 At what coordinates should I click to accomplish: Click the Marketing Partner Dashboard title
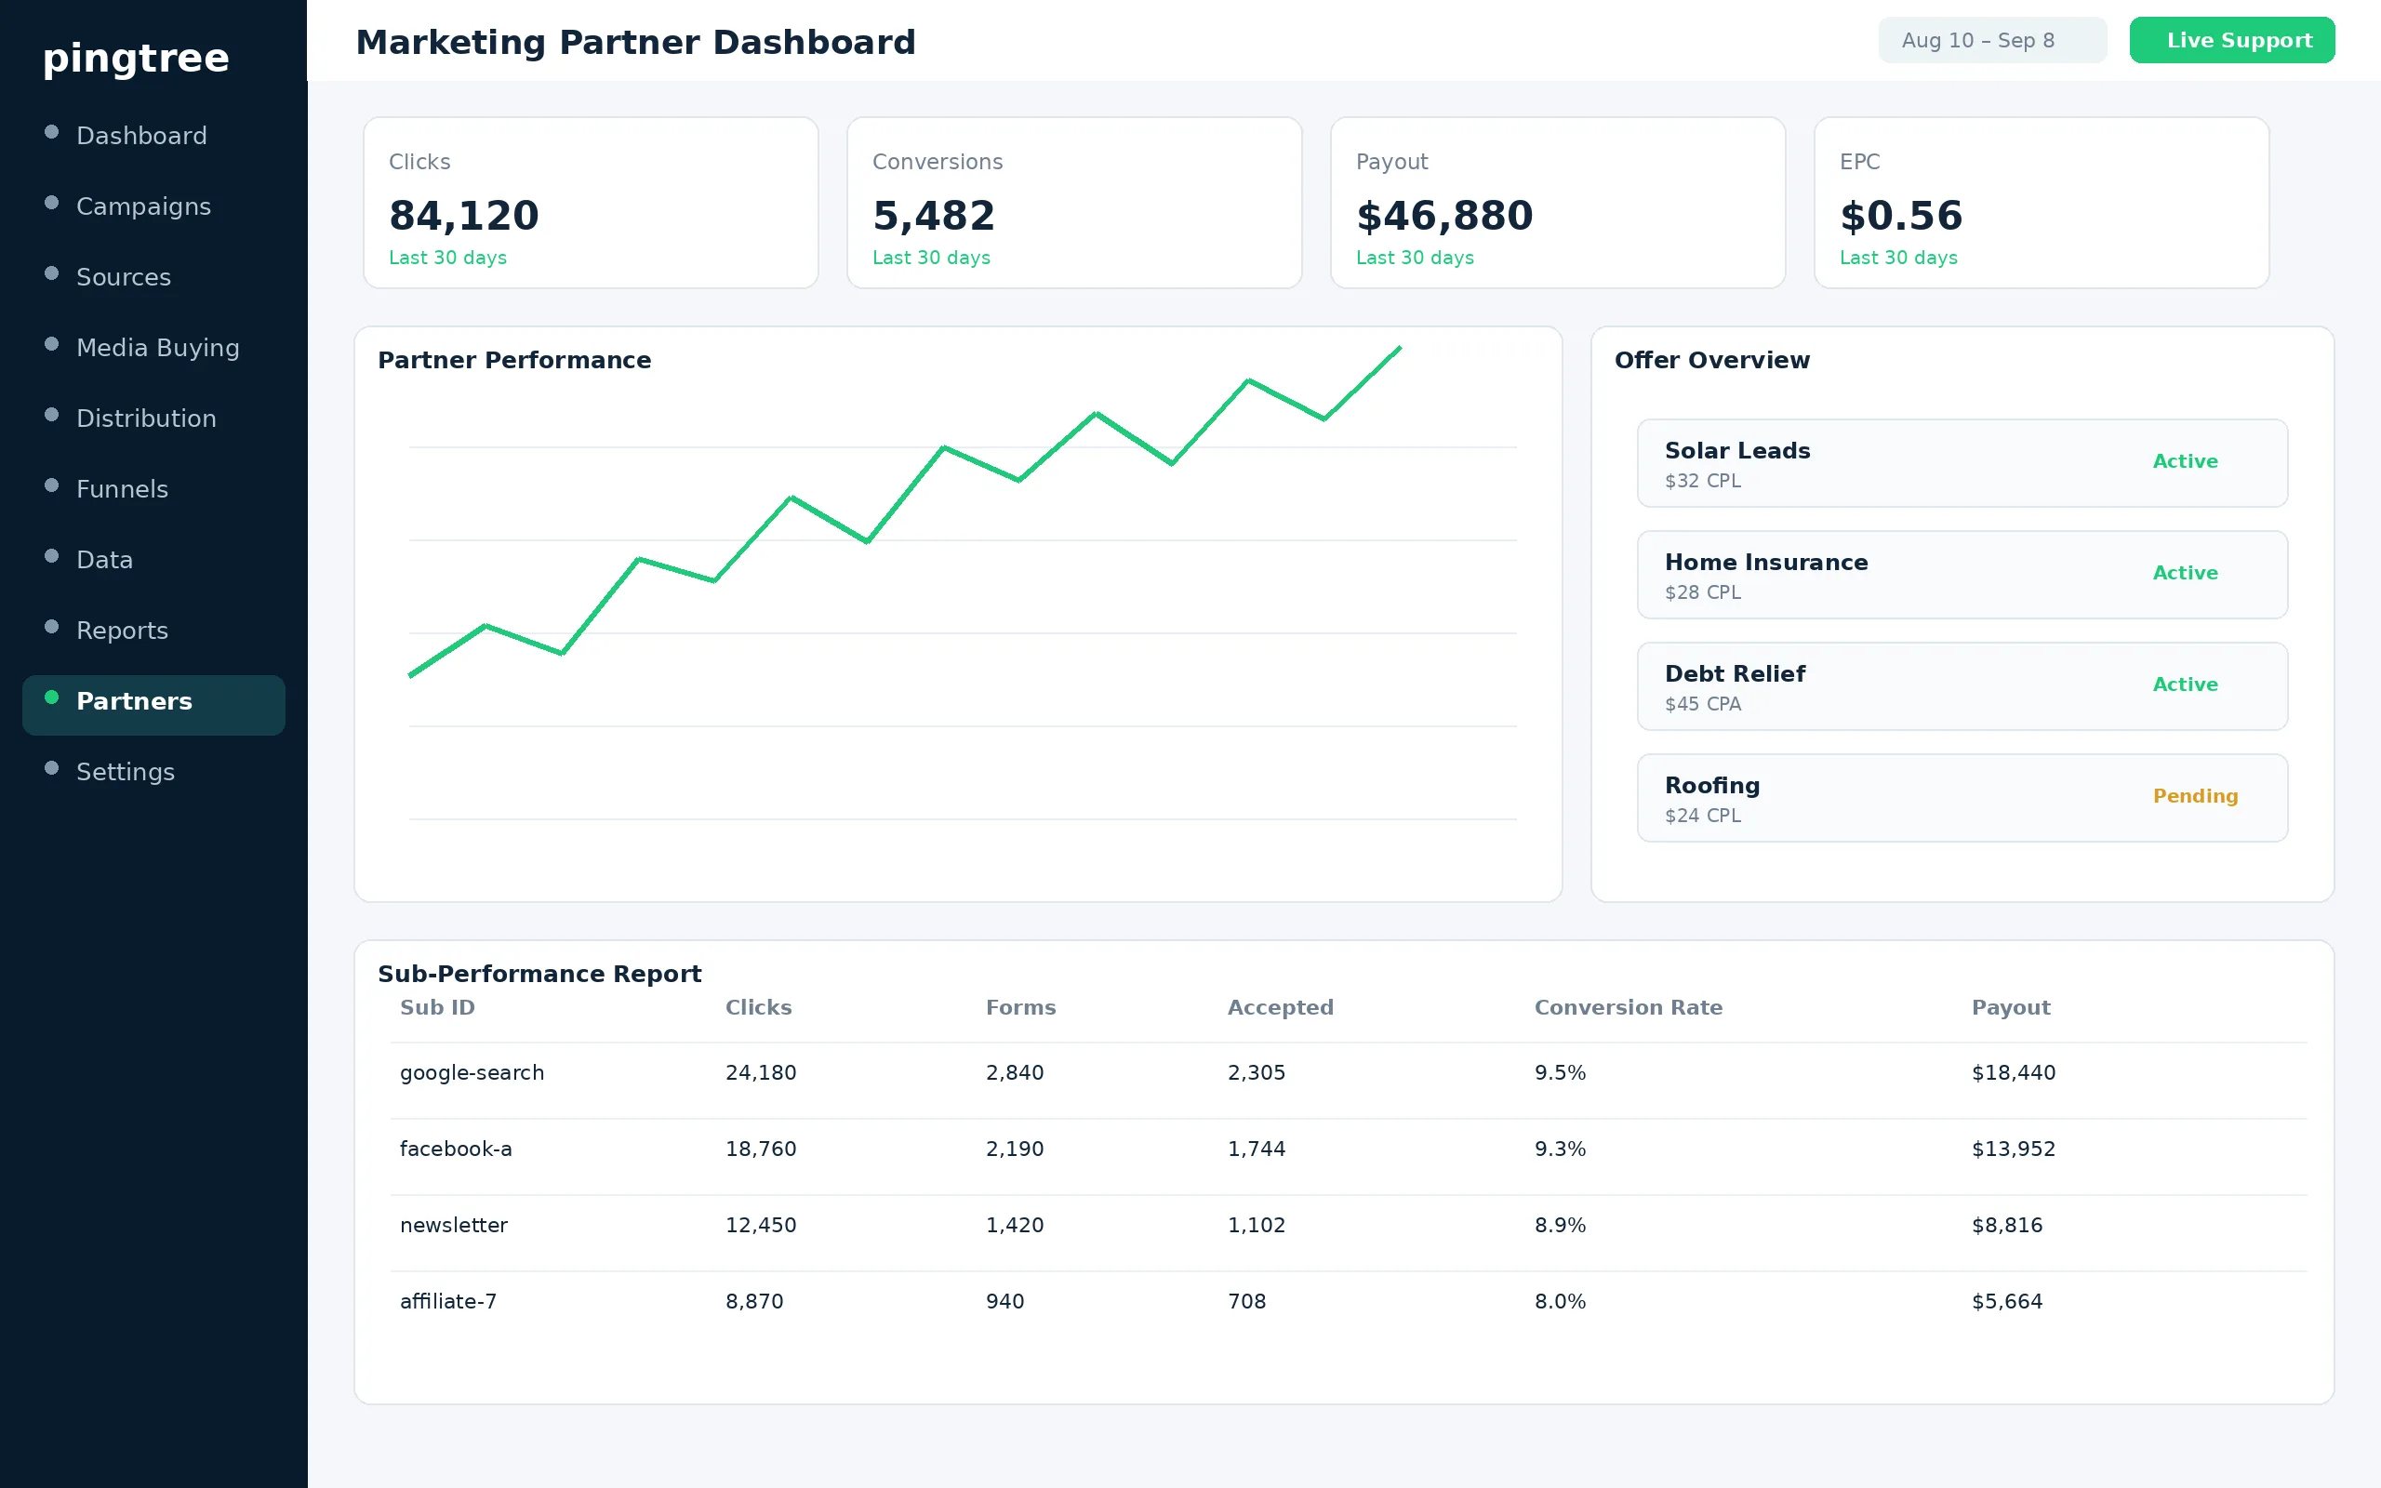tap(634, 43)
